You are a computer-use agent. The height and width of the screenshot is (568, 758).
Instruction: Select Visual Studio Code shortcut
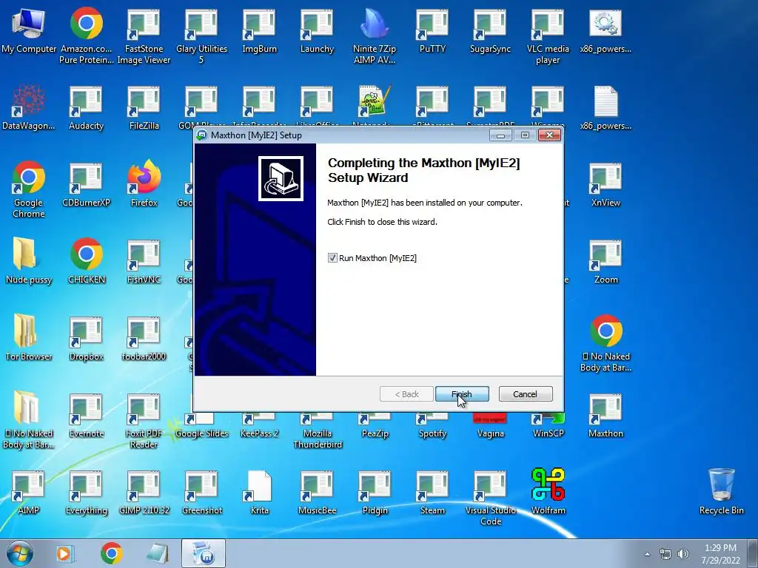pyautogui.click(x=490, y=498)
